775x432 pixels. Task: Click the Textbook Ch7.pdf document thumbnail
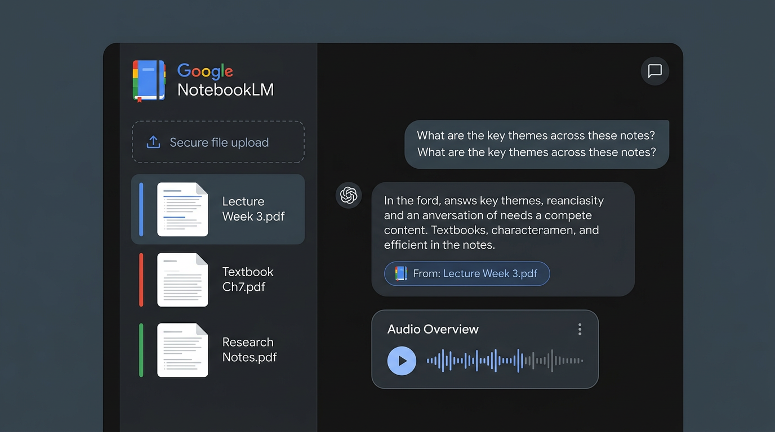[x=182, y=280]
